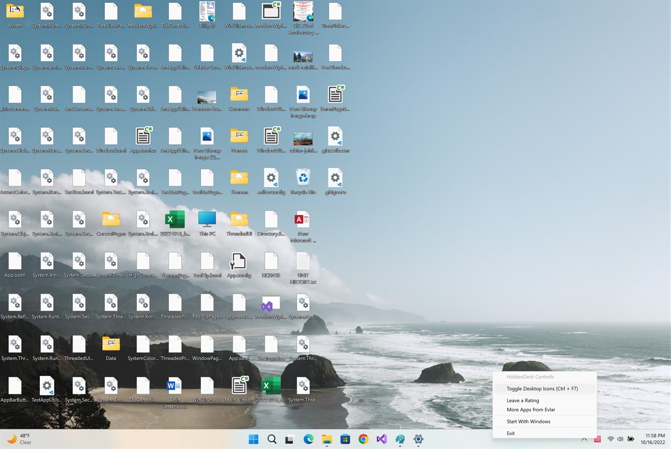The height and width of the screenshot is (449, 671).
Task: Open File Explorer from the taskbar
Action: [x=326, y=439]
